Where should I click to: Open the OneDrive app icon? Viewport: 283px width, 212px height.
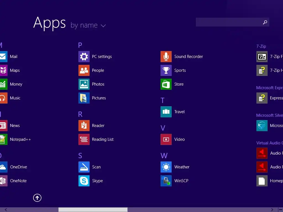(x=4, y=167)
